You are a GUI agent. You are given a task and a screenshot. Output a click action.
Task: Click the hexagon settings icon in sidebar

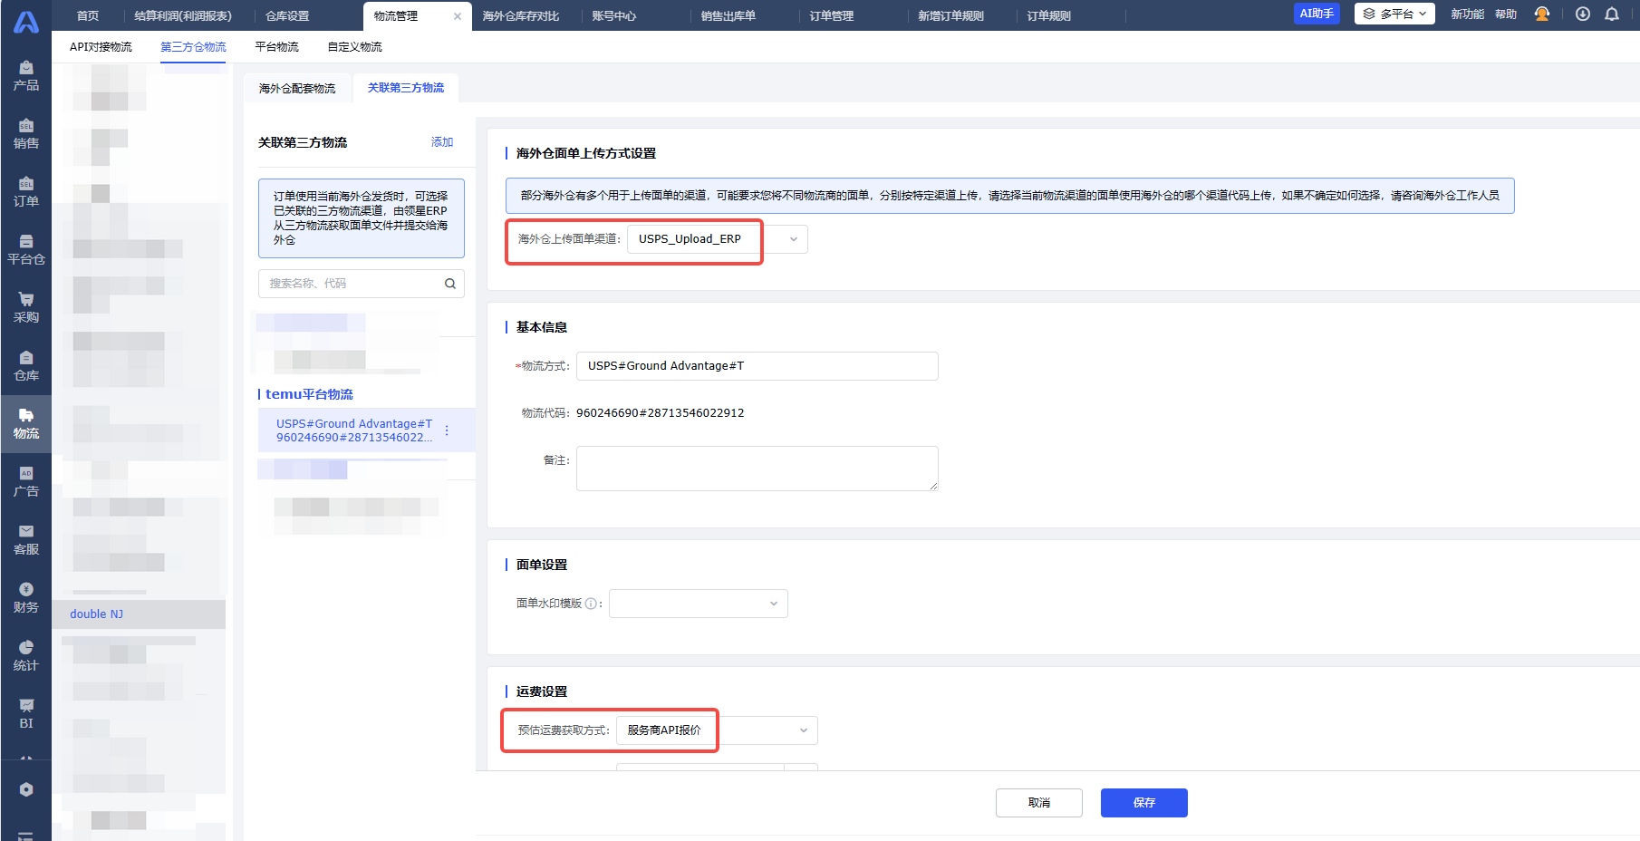point(26,789)
